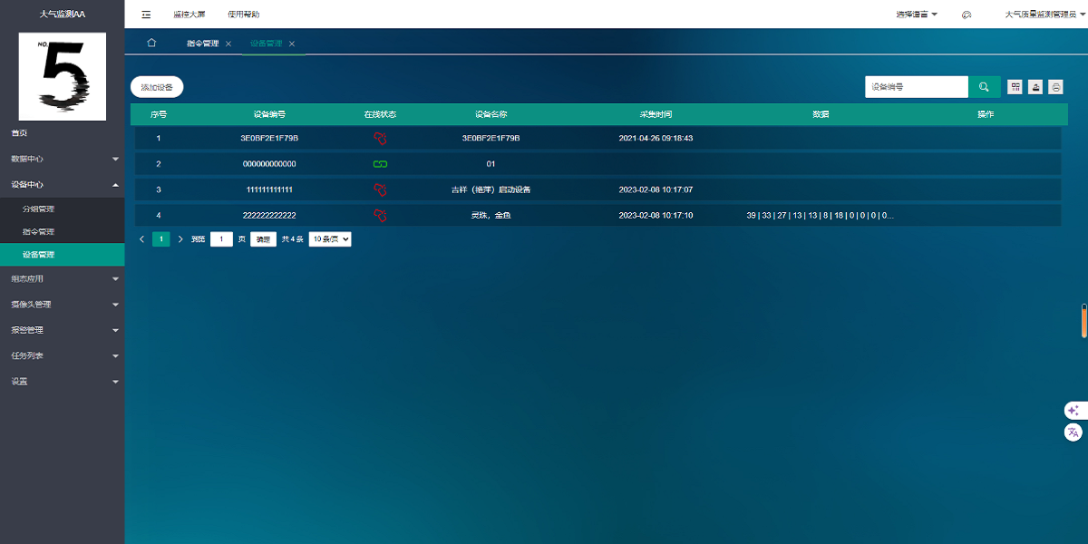Click the export table icon
The height and width of the screenshot is (544, 1088).
point(1035,87)
